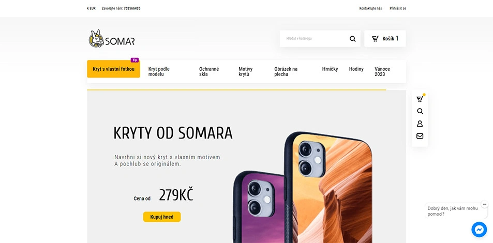This screenshot has height=243, width=493.
Task: Go to Obrázek na plechu category
Action: [x=286, y=72]
